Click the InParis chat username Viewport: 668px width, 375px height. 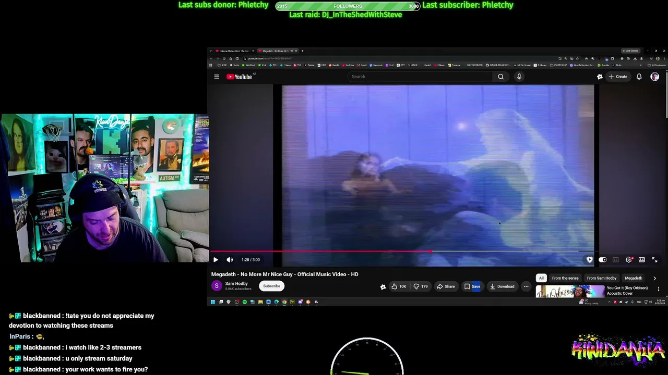(x=21, y=336)
